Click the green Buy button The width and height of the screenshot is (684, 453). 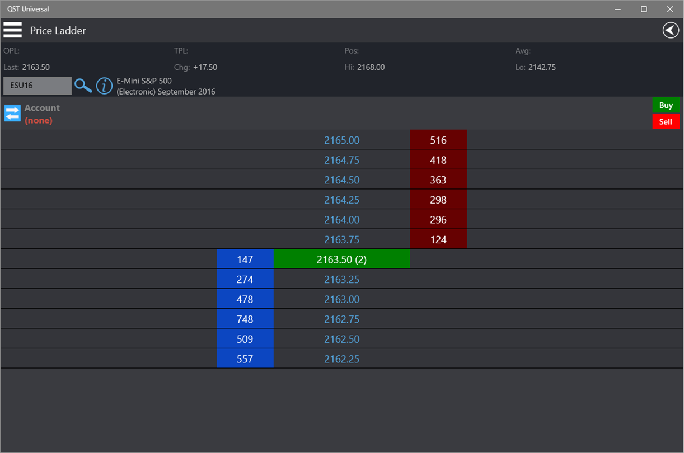click(x=666, y=105)
